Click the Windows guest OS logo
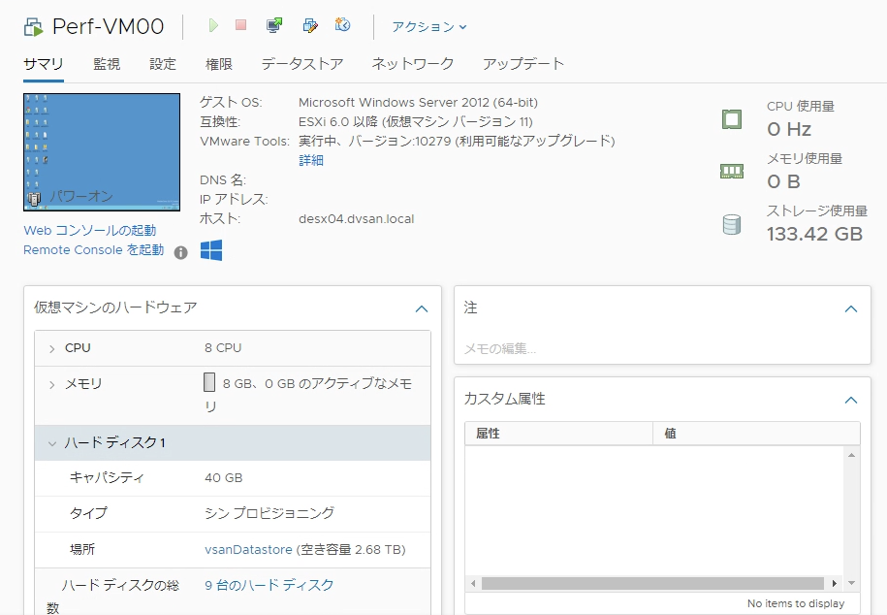 (x=211, y=250)
